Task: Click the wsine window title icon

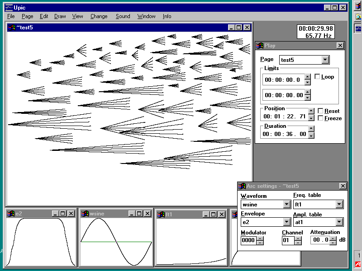Action: pyautogui.click(x=85, y=214)
